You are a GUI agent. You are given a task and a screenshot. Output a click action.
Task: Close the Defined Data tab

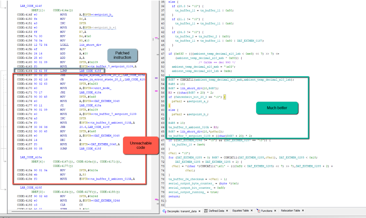point(227,211)
